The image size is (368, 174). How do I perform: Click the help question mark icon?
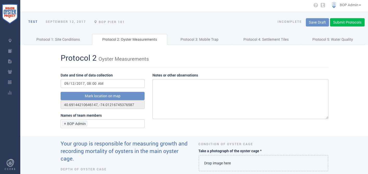pyautogui.click(x=316, y=5)
